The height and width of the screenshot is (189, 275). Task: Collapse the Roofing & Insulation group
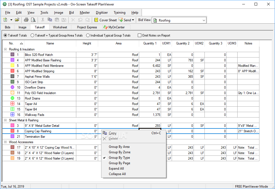tap(5, 49)
